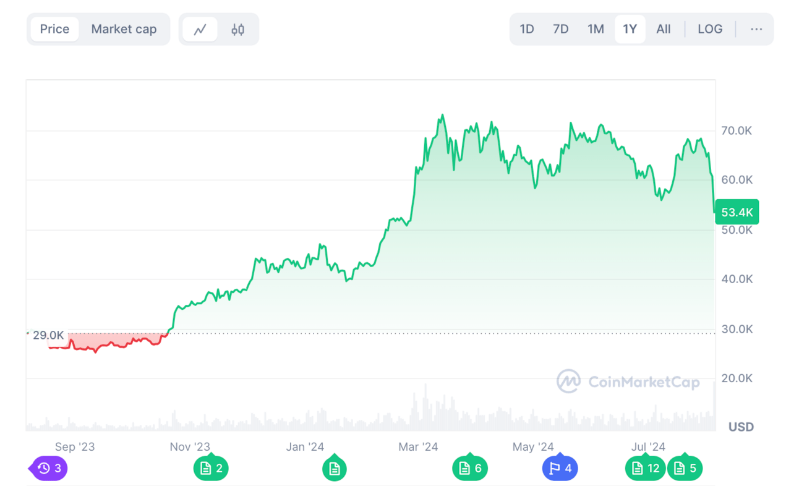
Task: Select the Price tab
Action: point(54,29)
